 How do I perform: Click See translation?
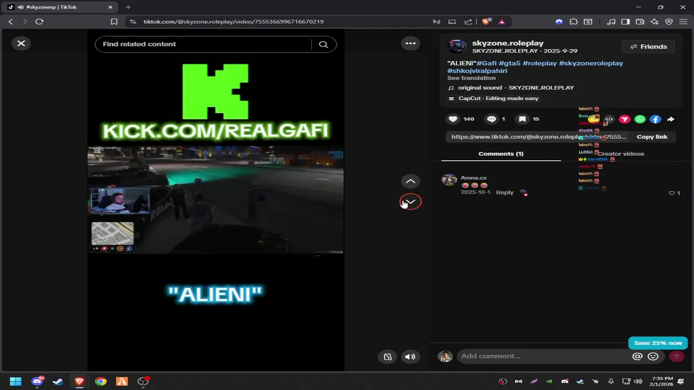click(x=471, y=78)
